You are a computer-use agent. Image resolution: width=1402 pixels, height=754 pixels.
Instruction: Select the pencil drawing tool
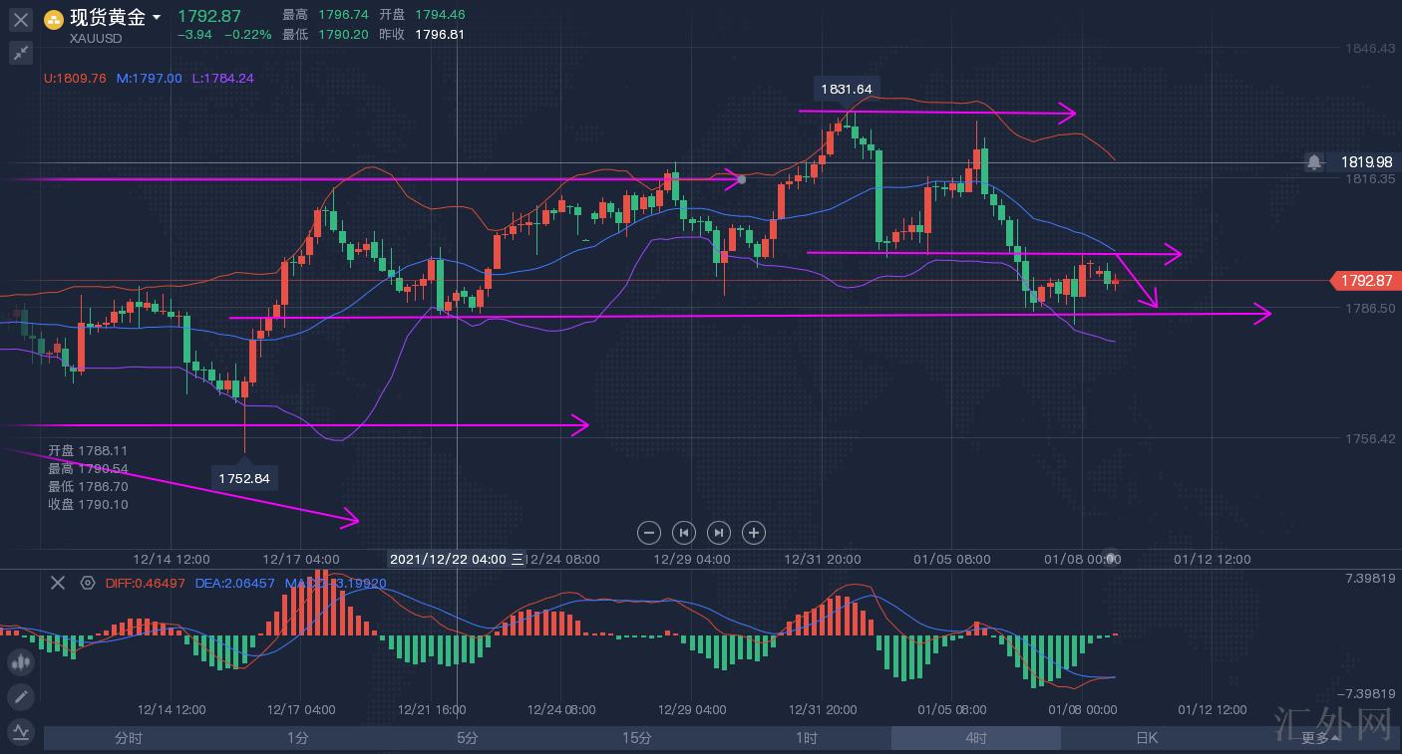[21, 697]
